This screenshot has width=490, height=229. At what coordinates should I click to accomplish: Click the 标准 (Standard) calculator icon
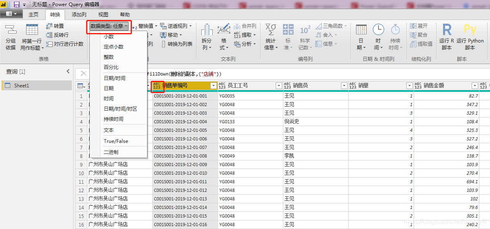coord(288,29)
